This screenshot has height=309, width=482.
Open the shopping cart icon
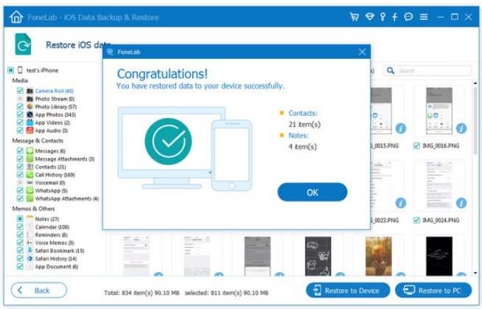354,17
